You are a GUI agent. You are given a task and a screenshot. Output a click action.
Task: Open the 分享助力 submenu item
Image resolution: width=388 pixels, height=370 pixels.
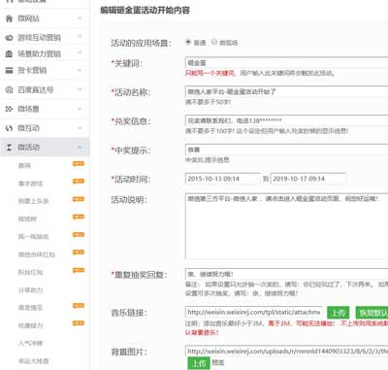[x=30, y=290]
